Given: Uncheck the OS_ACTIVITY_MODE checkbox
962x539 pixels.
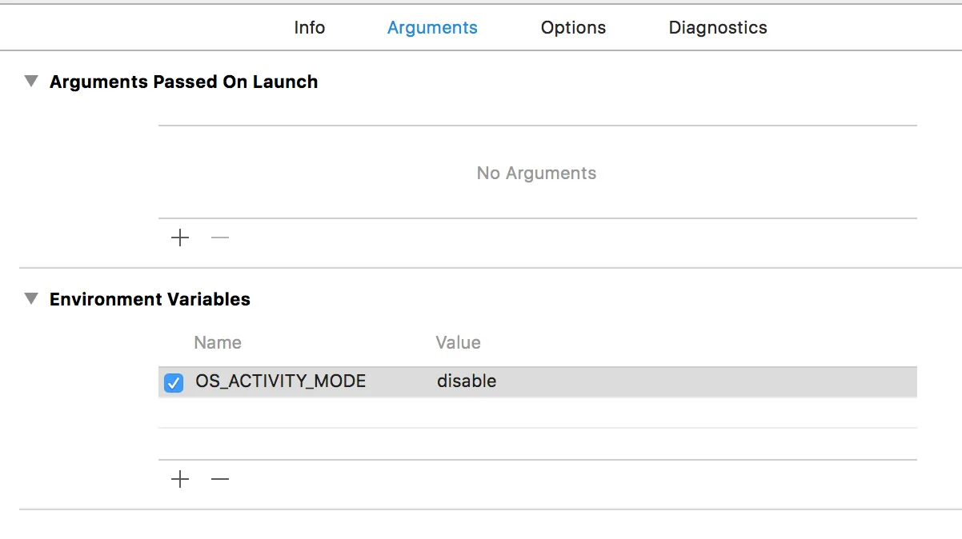Looking at the screenshot, I should (174, 382).
